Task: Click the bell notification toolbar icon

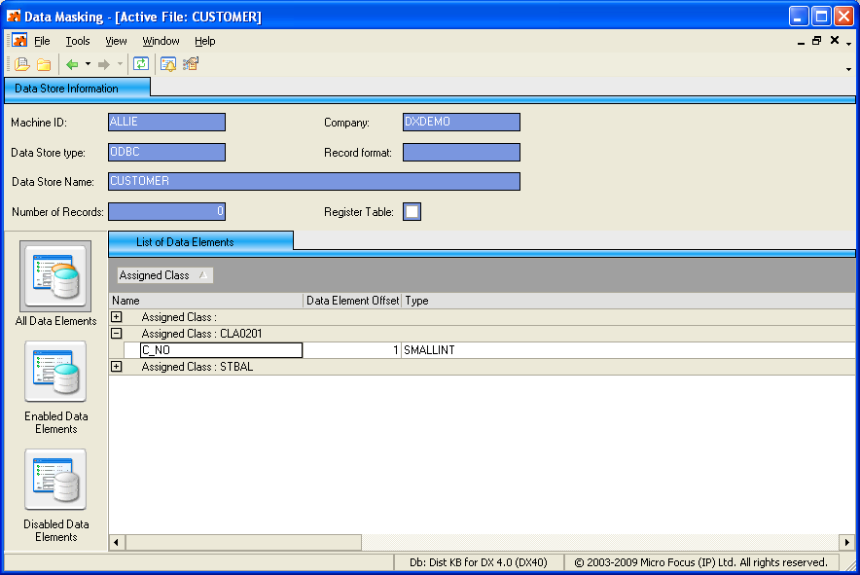Action: click(x=168, y=64)
